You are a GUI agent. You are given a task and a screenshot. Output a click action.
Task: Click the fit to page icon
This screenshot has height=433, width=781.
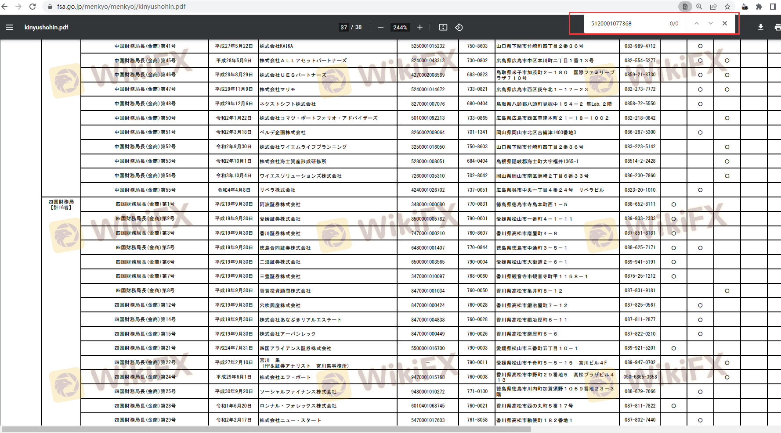tap(443, 27)
